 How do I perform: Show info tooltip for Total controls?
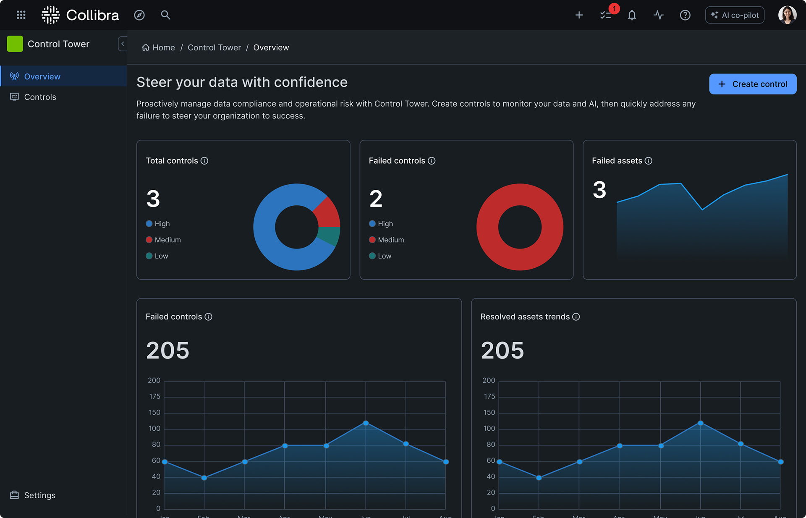[204, 161]
